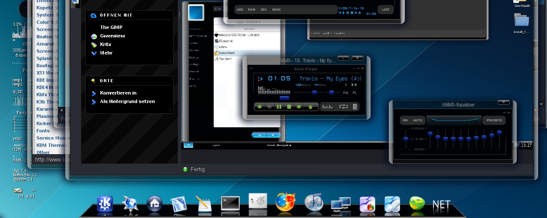This screenshot has width=547, height=218.
Task: Skip to next track in Kore Player
Action: pos(300,107)
